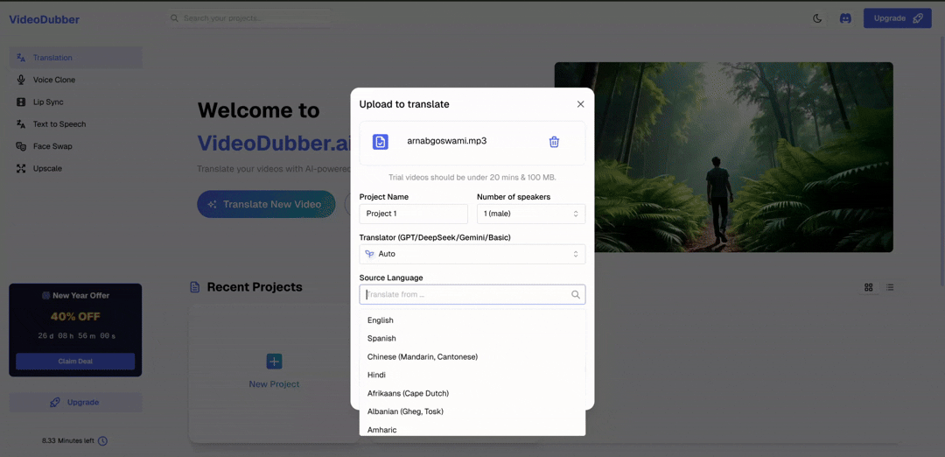Click the Upgrade button in sidebar
The width and height of the screenshot is (945, 457).
(x=76, y=402)
